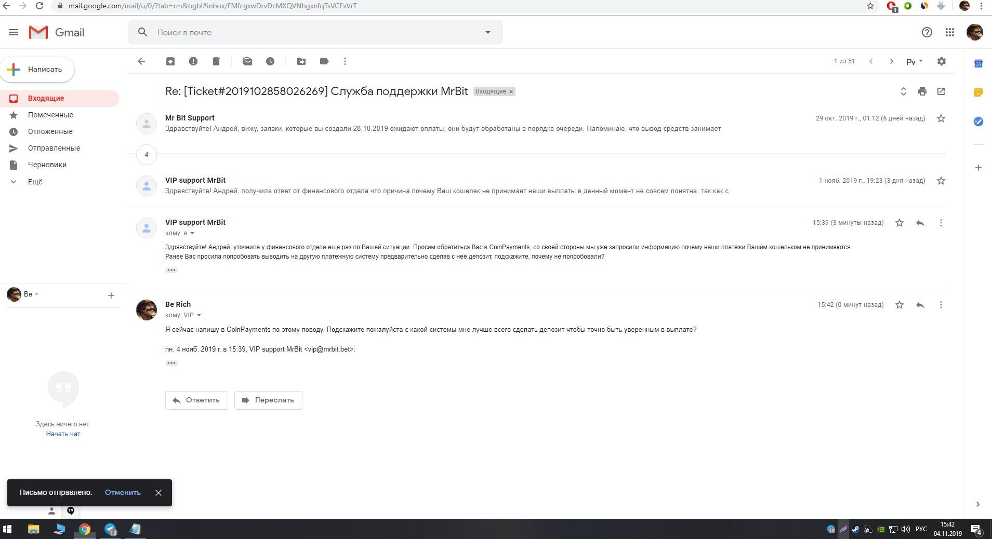The image size is (992, 539).
Task: Go to older conversation arrow
Action: coord(892,61)
